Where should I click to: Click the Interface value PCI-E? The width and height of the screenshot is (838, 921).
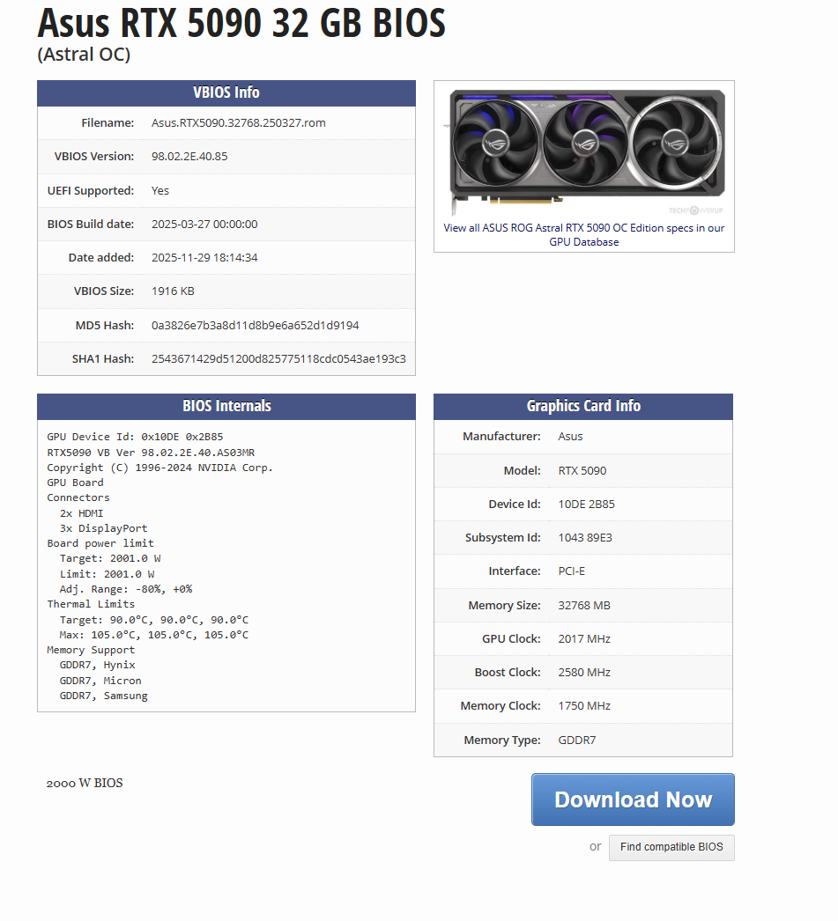[572, 571]
